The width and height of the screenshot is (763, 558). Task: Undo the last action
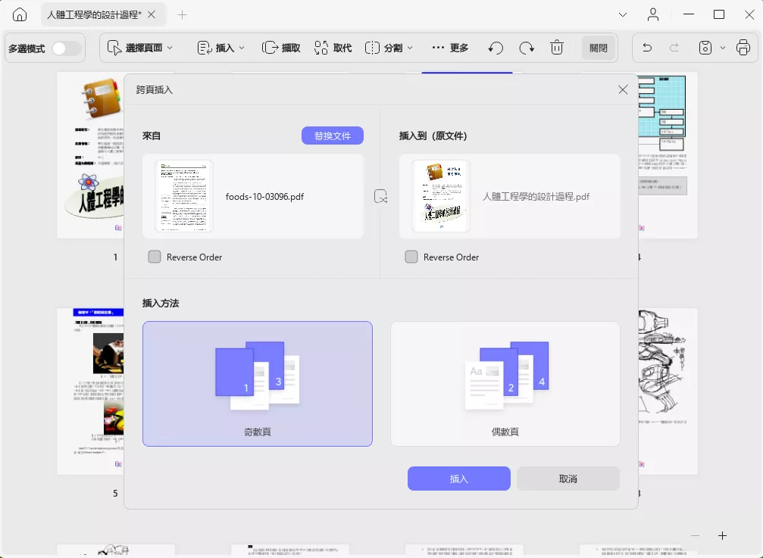[647, 48]
